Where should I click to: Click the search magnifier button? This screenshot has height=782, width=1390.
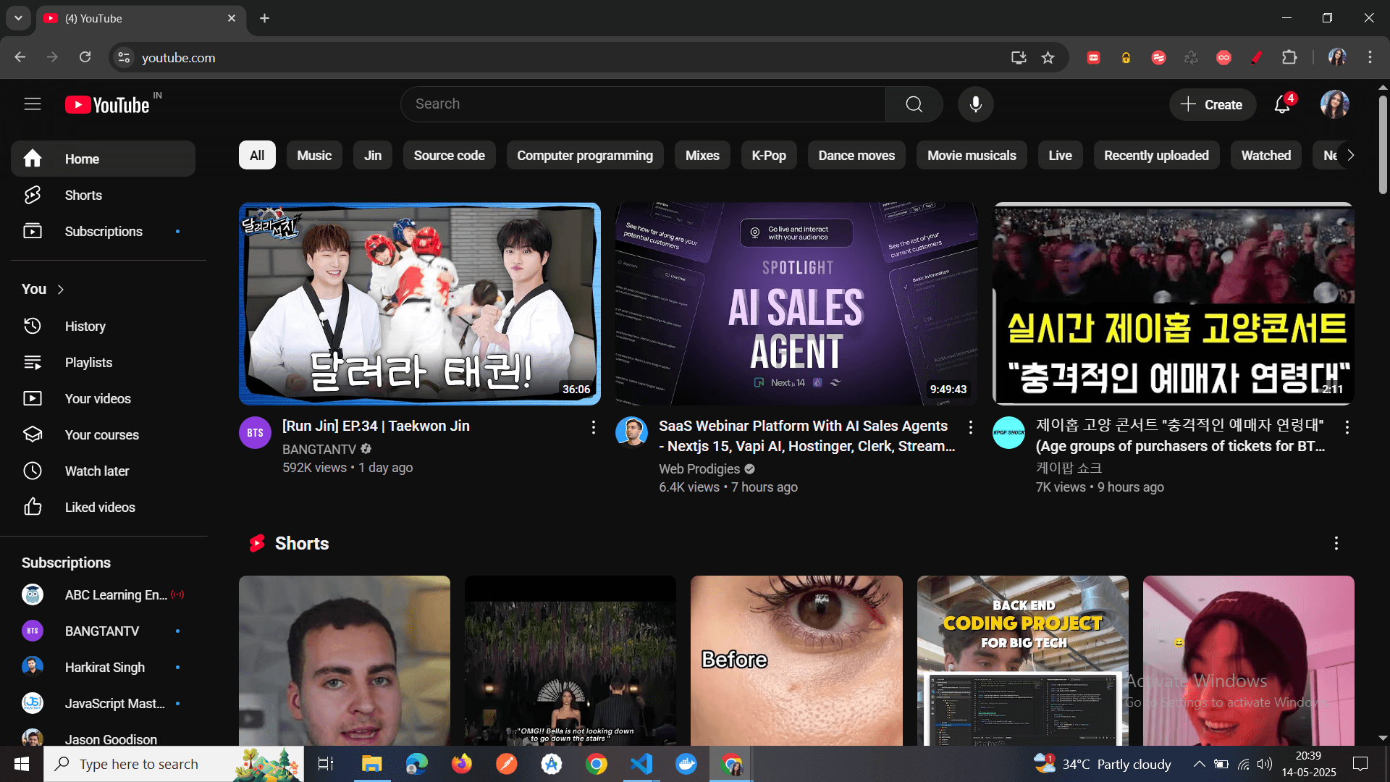pos(914,104)
